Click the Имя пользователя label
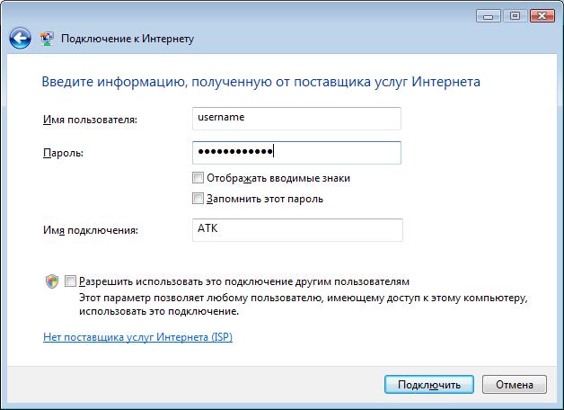The height and width of the screenshot is (410, 564). pos(91,120)
